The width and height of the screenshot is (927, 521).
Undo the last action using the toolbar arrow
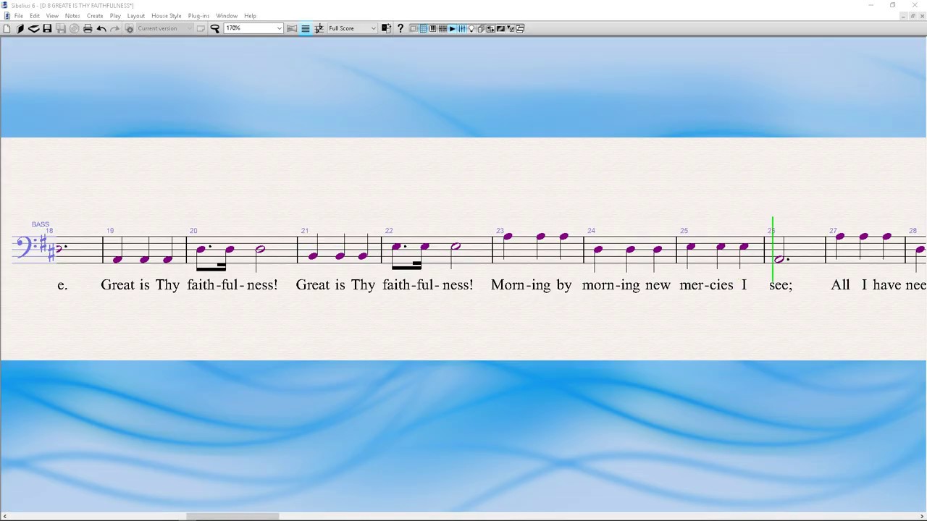point(101,28)
